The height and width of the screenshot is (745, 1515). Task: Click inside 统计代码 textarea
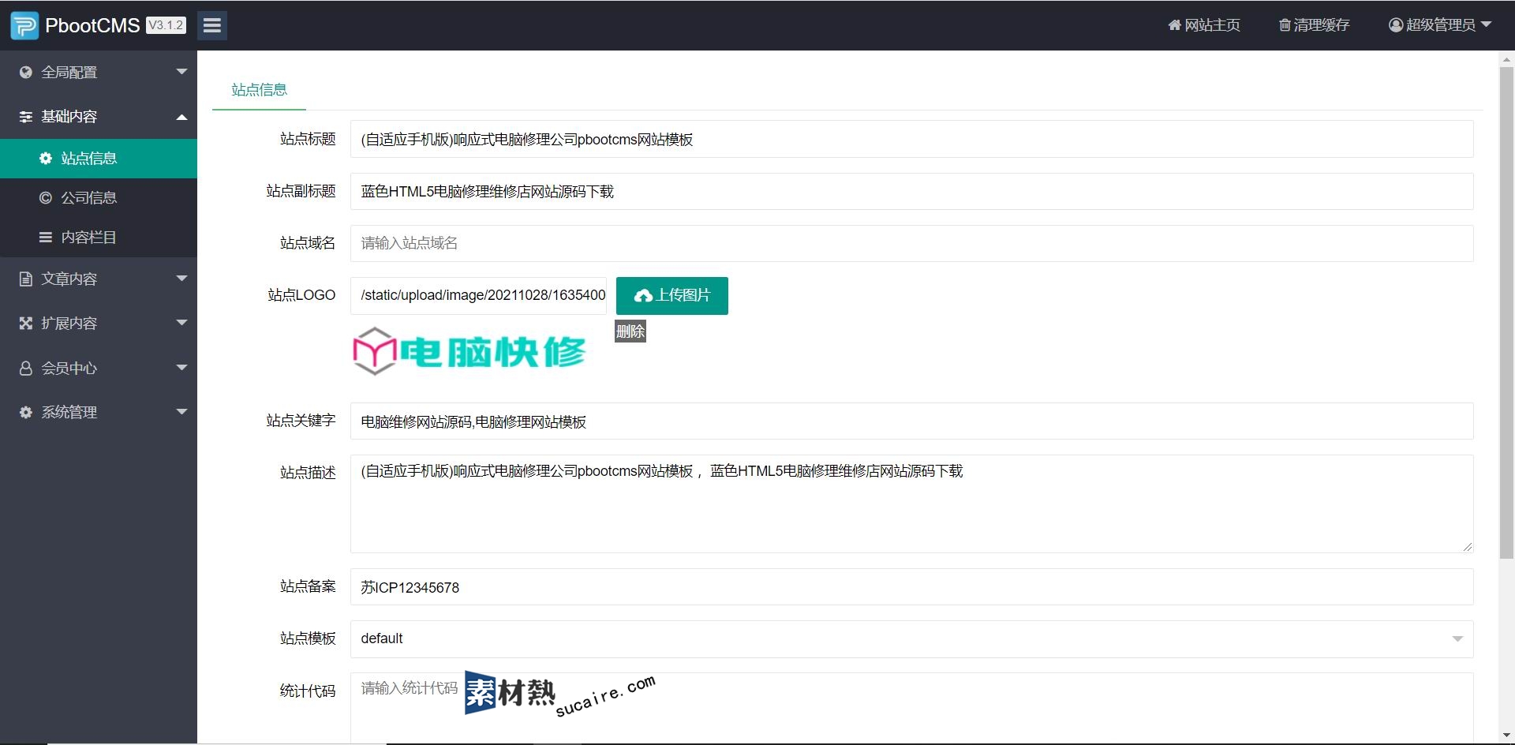pyautogui.click(x=911, y=708)
